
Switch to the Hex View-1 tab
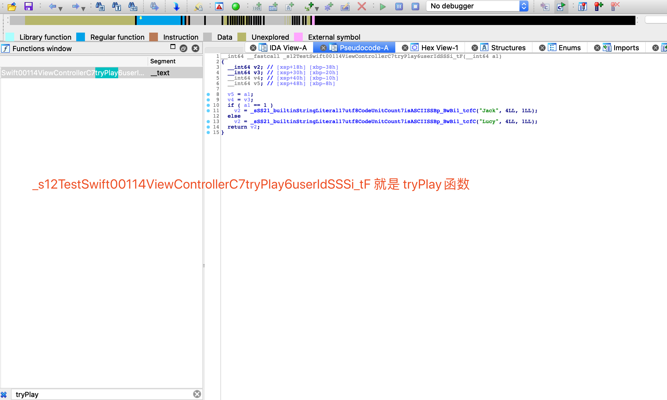coord(439,48)
